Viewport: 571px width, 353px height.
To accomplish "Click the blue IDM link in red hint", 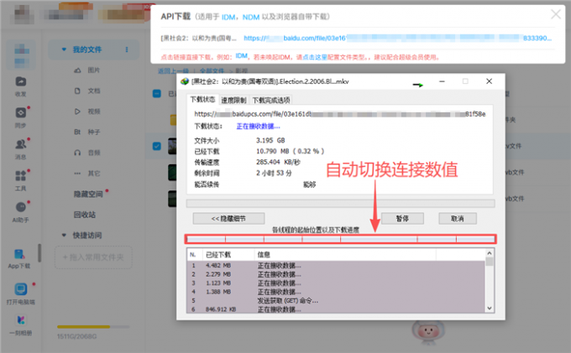I will pos(242,56).
